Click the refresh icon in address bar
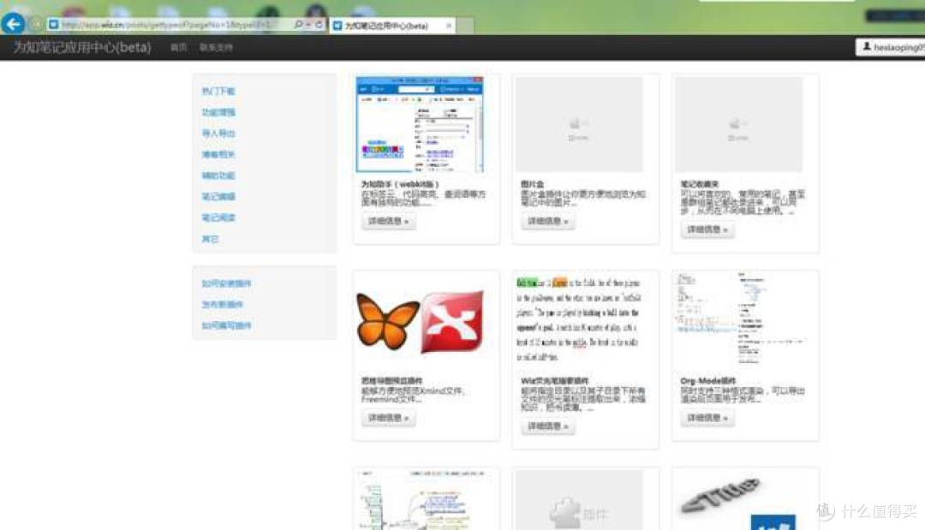This screenshot has width=925, height=530. [319, 25]
